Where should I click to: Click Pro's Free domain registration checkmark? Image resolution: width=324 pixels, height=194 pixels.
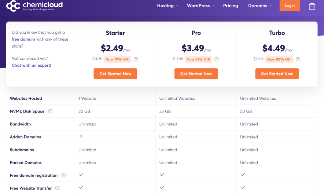[x=162, y=175]
